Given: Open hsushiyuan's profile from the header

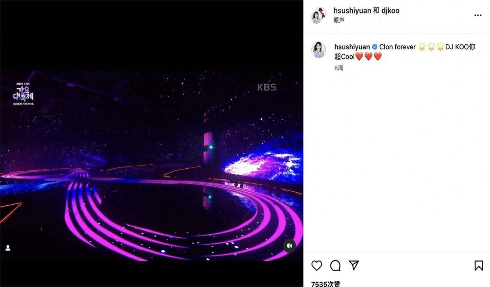Looking at the screenshot, I should (352, 11).
